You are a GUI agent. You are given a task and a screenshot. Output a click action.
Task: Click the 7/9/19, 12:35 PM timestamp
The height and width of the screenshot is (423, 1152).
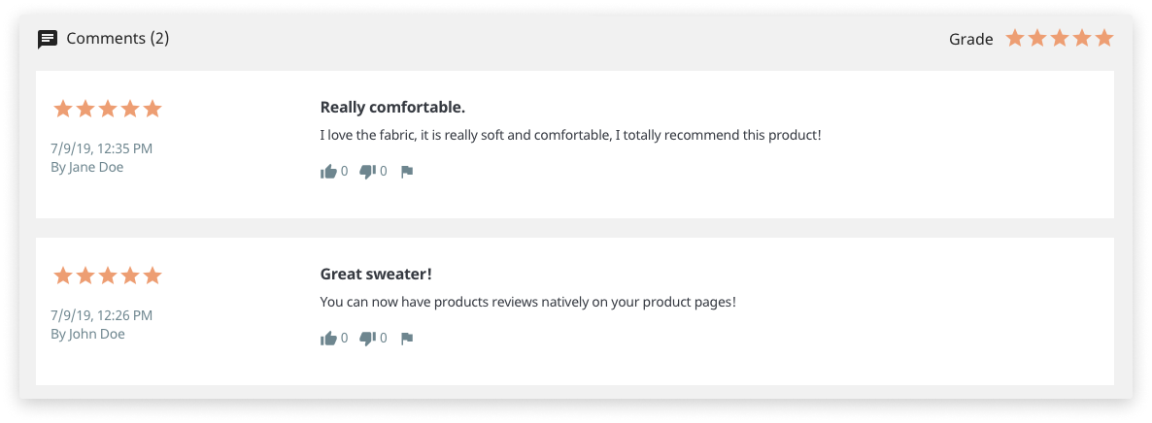click(101, 148)
